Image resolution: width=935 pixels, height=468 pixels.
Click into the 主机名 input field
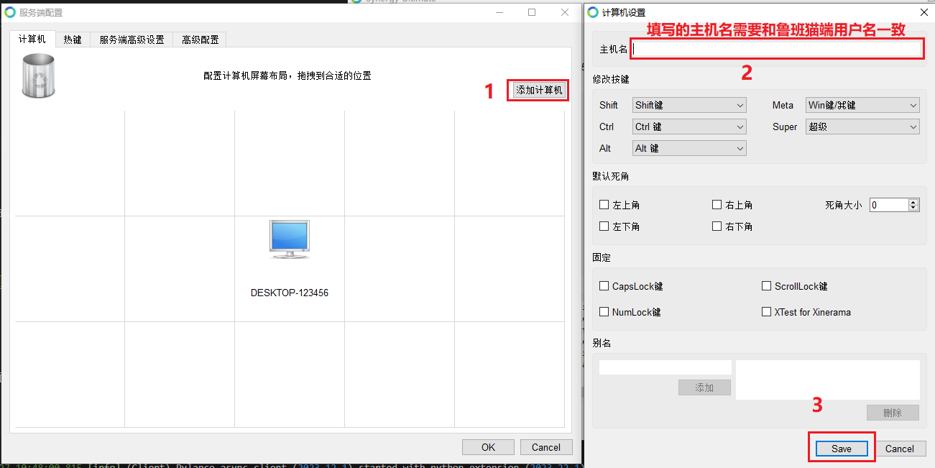point(778,49)
